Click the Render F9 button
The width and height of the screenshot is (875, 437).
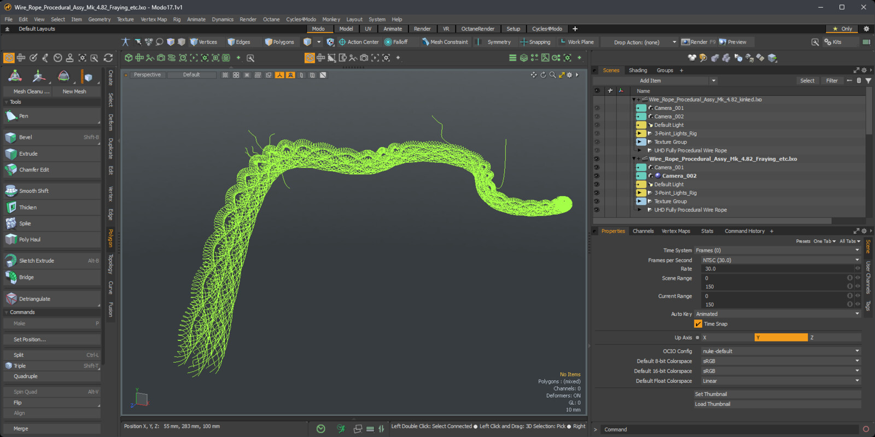click(x=698, y=42)
